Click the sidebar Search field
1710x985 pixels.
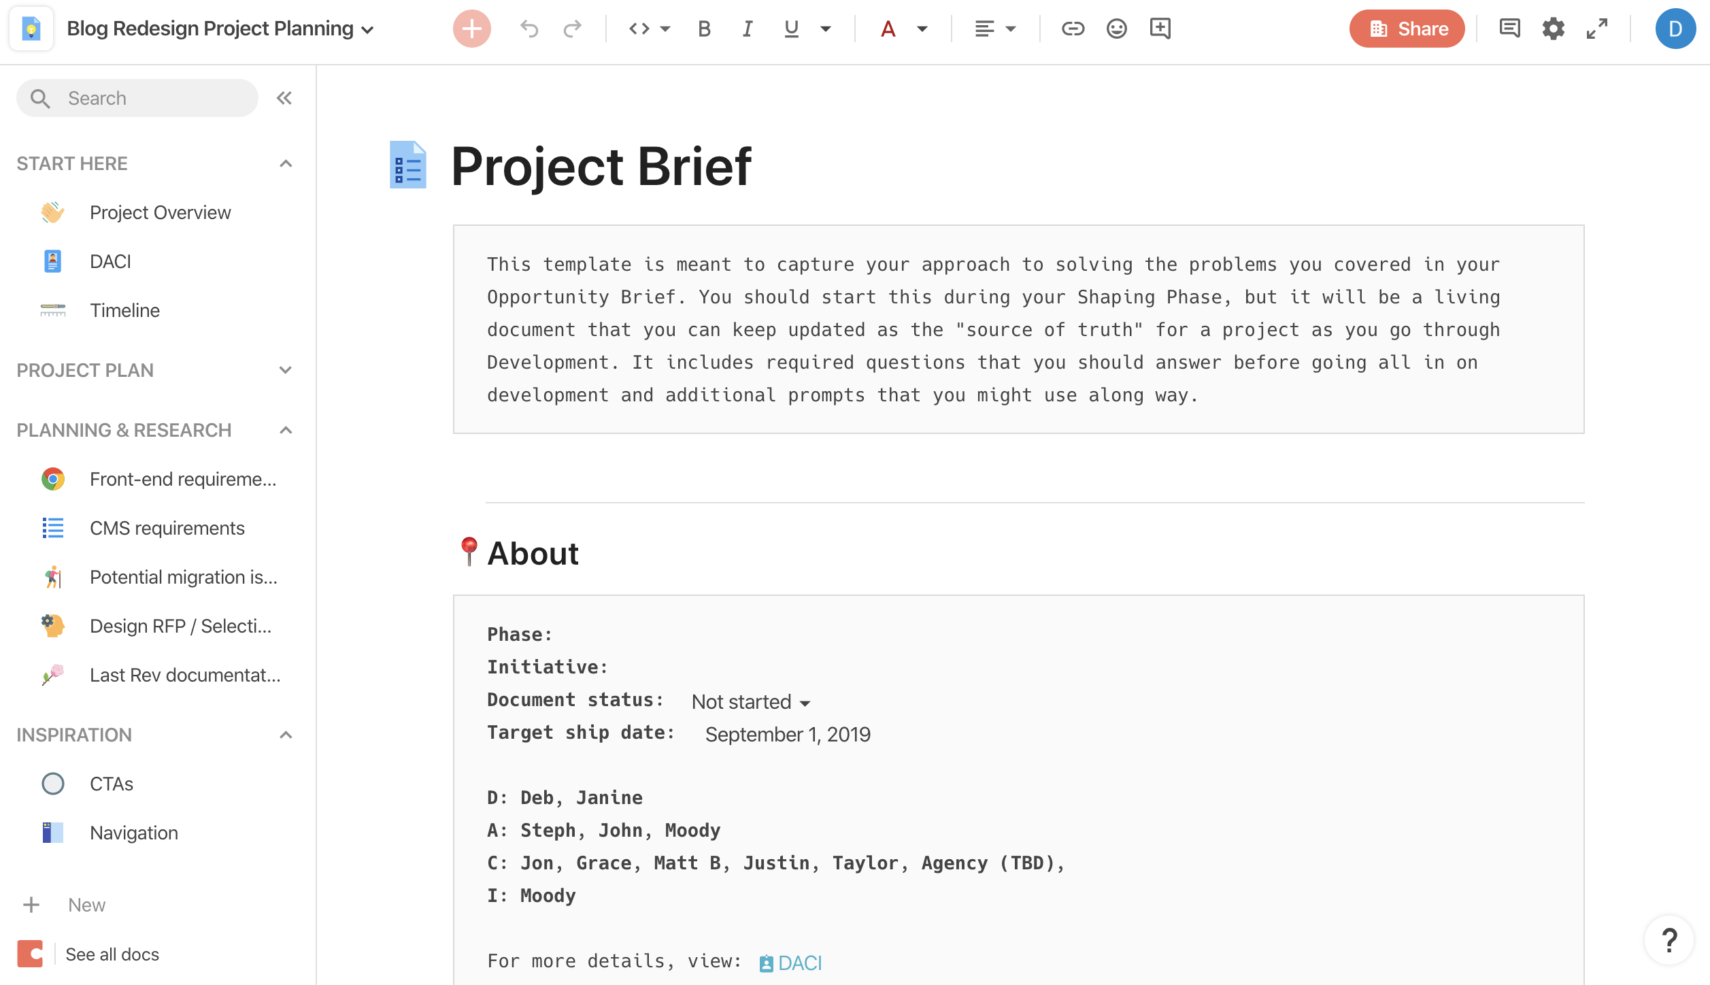(137, 98)
